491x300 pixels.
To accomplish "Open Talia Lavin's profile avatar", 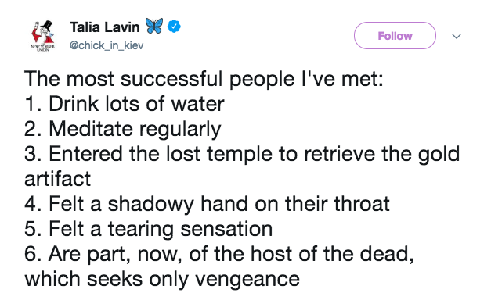I will [43, 36].
